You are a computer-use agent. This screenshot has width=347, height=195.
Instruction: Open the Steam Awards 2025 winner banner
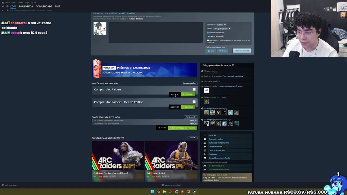pyautogui.click(x=145, y=70)
